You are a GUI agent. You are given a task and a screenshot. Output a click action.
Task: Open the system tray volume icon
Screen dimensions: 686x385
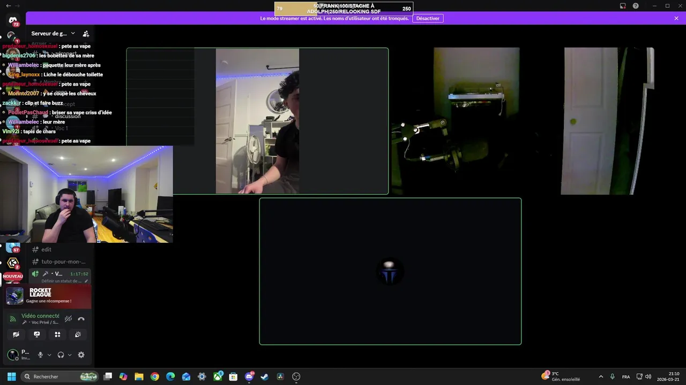[648, 376]
